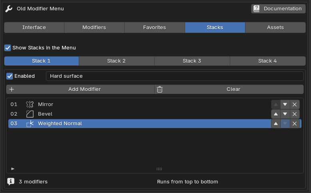Click the list resize grip handle

(x=159, y=169)
